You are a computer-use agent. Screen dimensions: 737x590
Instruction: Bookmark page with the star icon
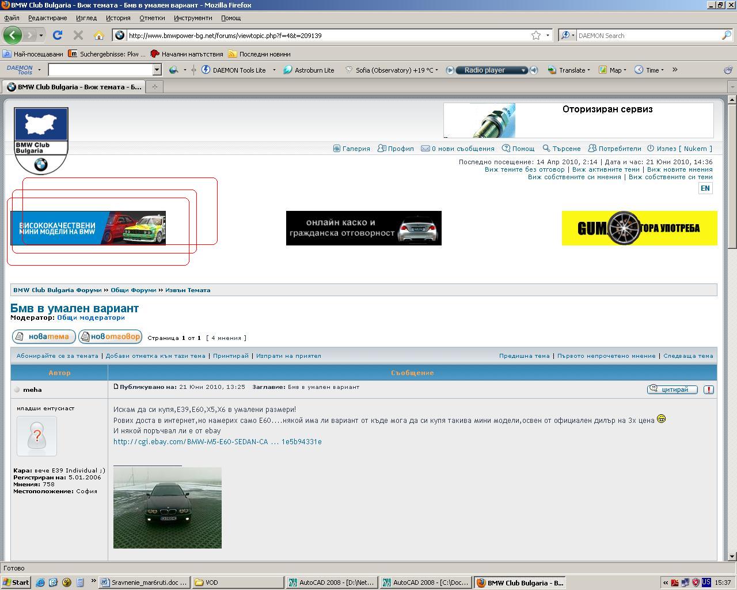(x=536, y=35)
